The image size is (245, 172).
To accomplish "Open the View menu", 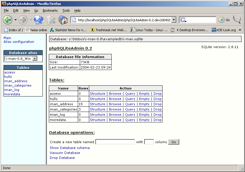I will [x=26, y=10].
